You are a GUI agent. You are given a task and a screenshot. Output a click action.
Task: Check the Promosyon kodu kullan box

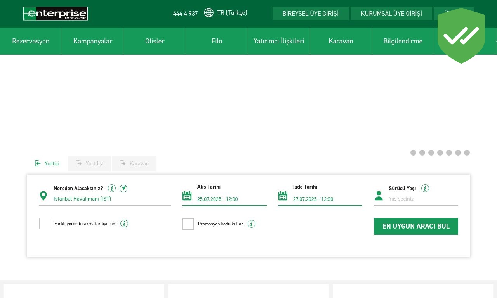(188, 224)
